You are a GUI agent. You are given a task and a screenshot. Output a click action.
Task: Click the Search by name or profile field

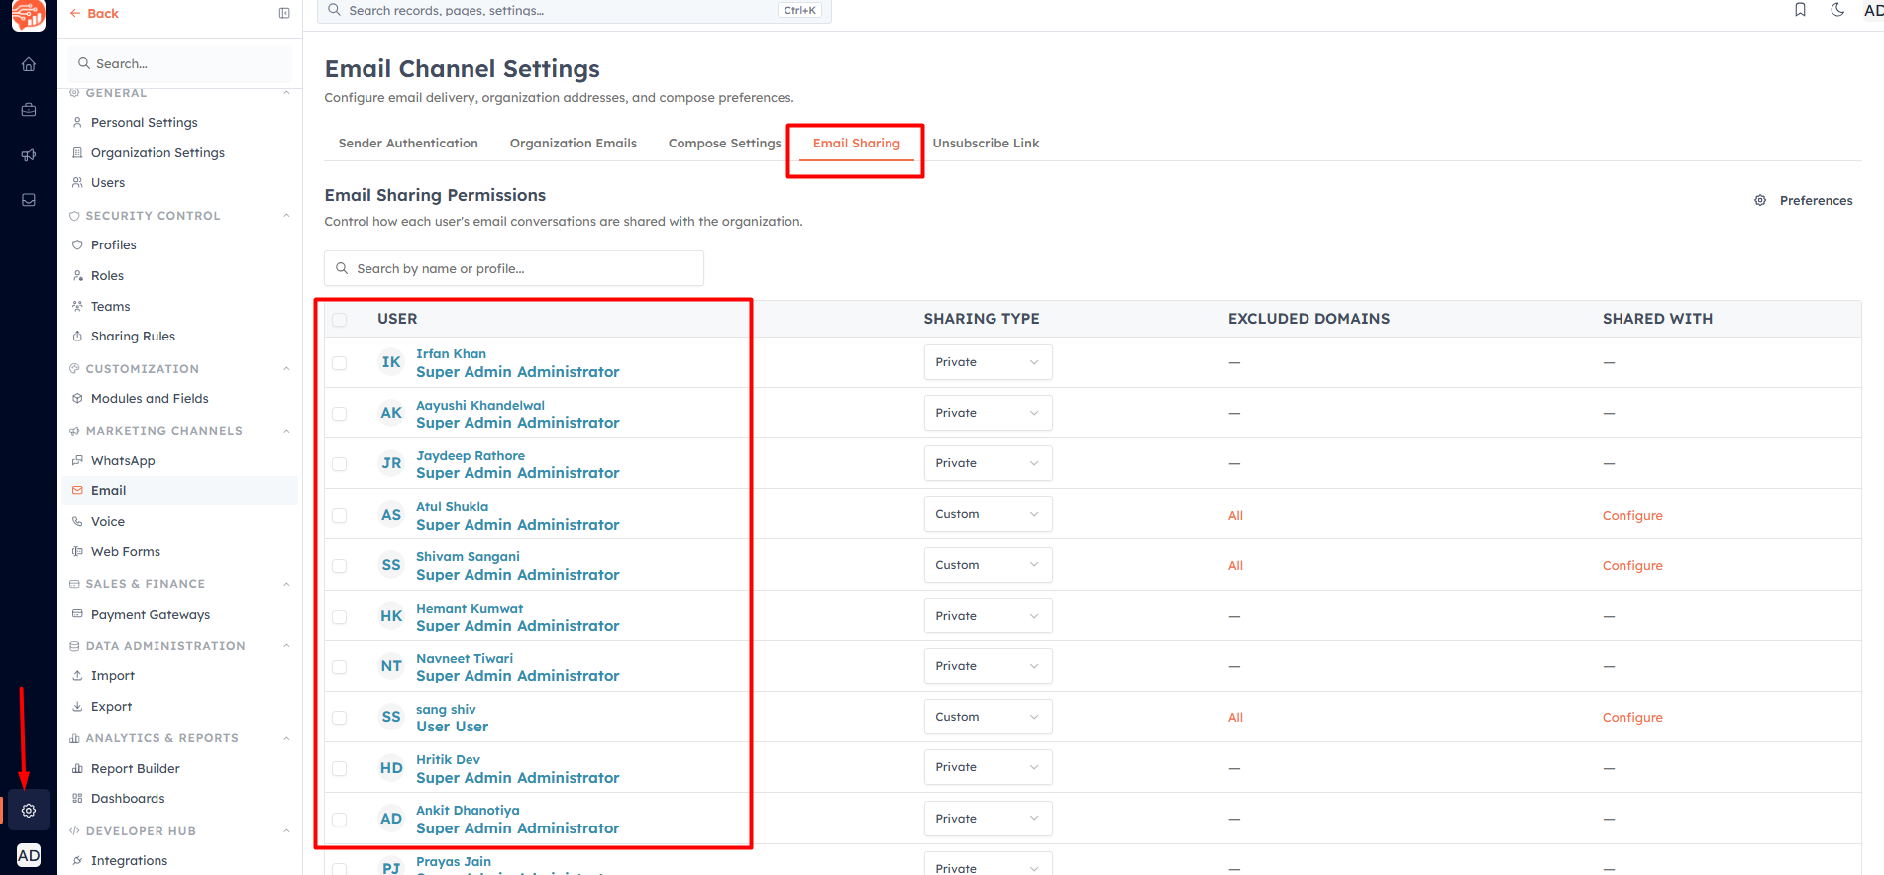pyautogui.click(x=514, y=268)
